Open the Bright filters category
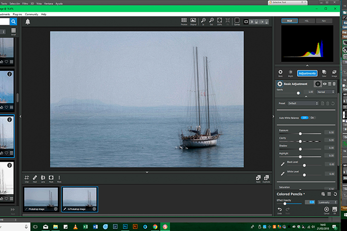347x231 pixels. 290,73
